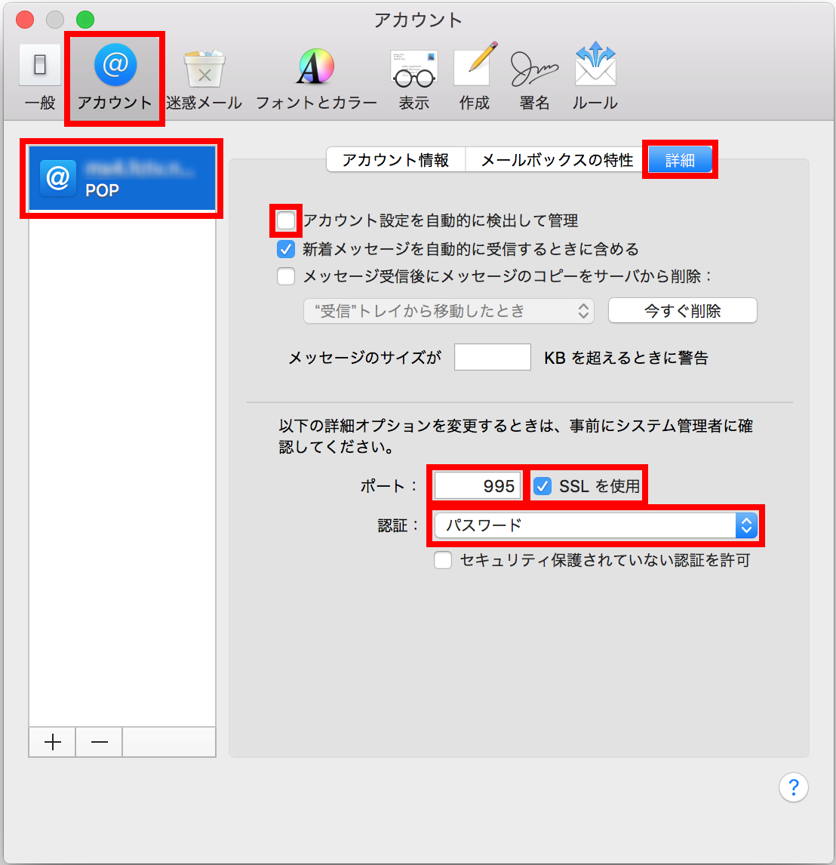
Task: Add a new account with plus button
Action: [52, 742]
